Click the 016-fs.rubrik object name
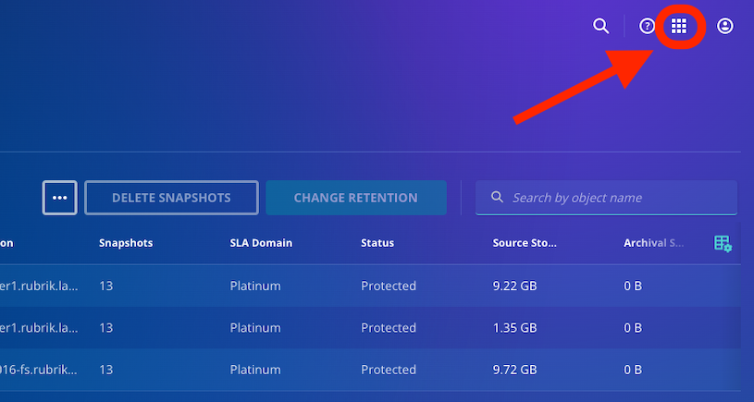This screenshot has width=754, height=402. coord(40,370)
